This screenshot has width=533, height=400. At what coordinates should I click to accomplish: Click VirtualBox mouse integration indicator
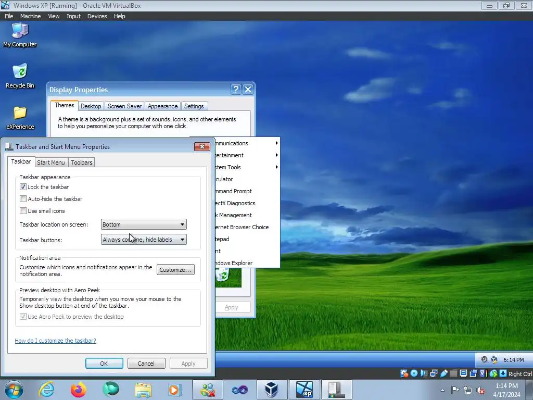493,373
